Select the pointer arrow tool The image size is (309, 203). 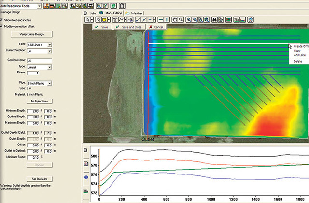(x=88, y=20)
